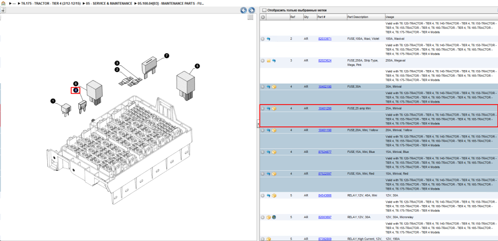This screenshot has width=498, height=241.
Task: Open part number link 87522597
Action: tap(325, 174)
